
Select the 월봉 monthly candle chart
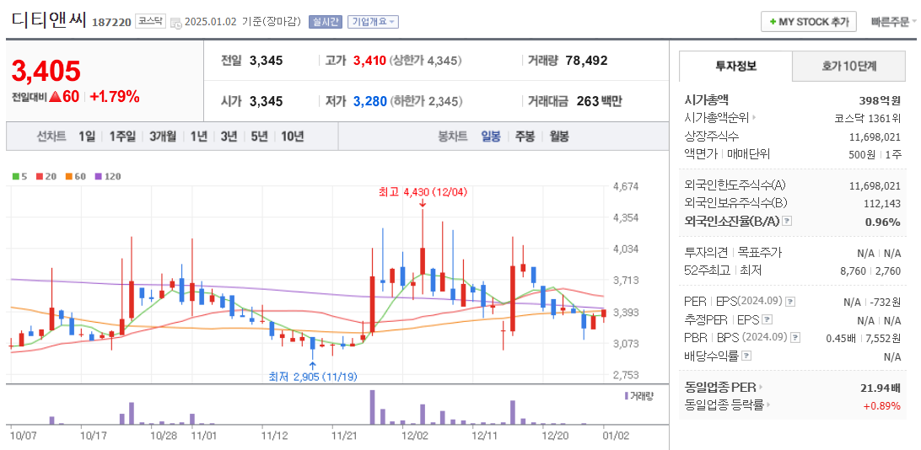point(559,137)
